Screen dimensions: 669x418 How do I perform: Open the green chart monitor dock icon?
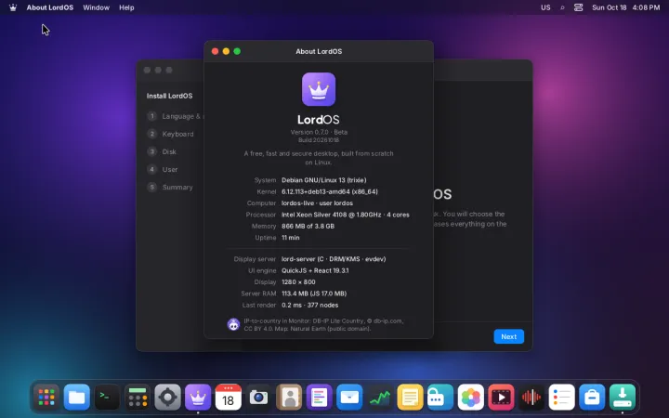pos(380,398)
